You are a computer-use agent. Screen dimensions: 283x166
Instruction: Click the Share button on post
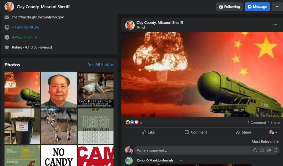pyautogui.click(x=243, y=132)
